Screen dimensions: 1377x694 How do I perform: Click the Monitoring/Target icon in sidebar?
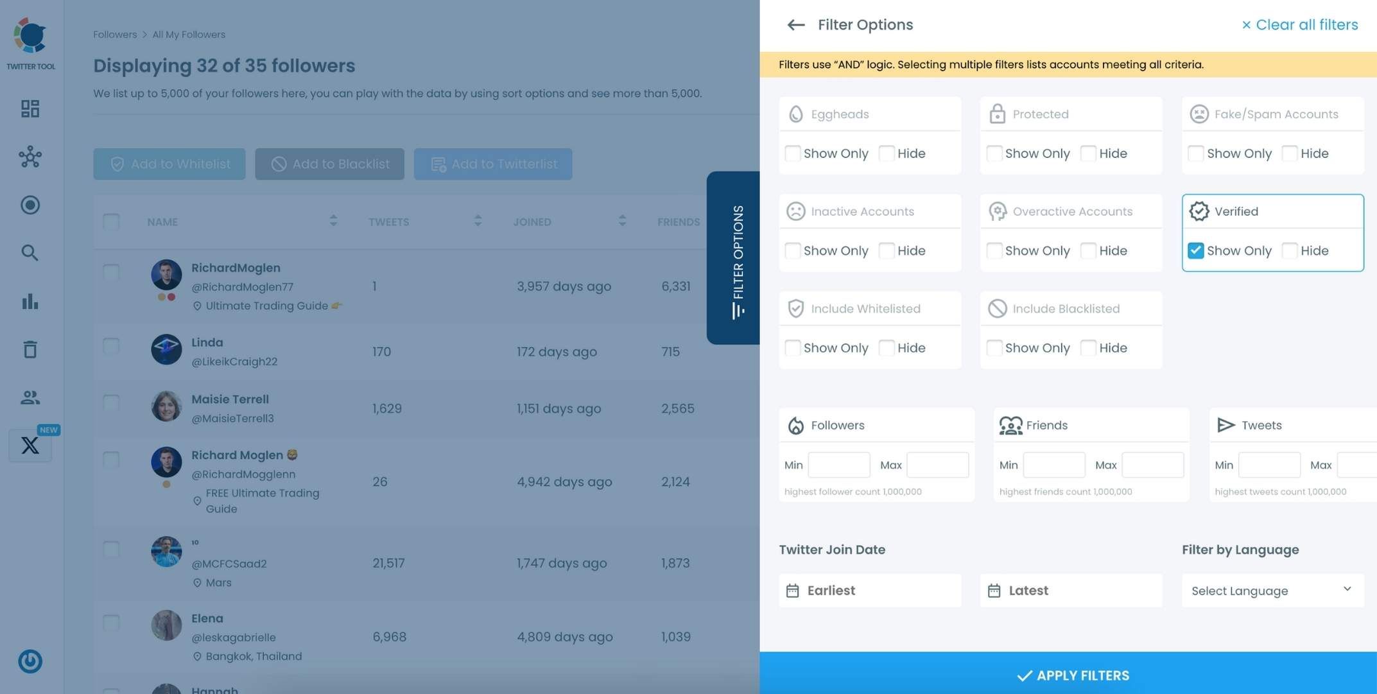pyautogui.click(x=30, y=206)
